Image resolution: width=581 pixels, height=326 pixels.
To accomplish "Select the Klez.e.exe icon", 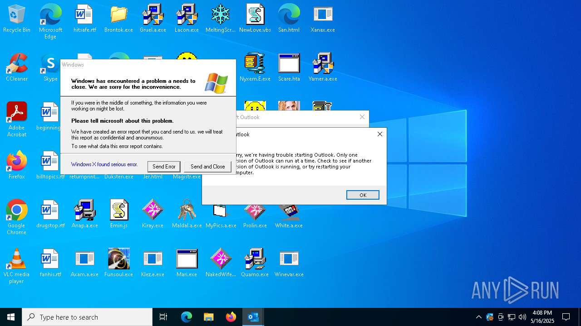I will point(153,263).
